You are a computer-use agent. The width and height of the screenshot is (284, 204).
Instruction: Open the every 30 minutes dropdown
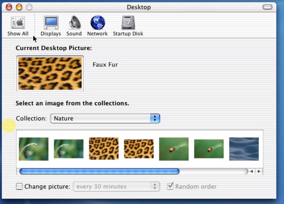tap(116, 186)
